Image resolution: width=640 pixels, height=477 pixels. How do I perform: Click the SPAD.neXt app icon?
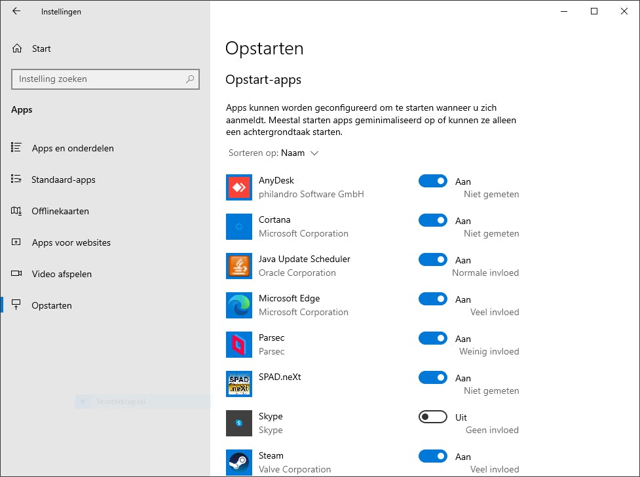[x=238, y=384]
